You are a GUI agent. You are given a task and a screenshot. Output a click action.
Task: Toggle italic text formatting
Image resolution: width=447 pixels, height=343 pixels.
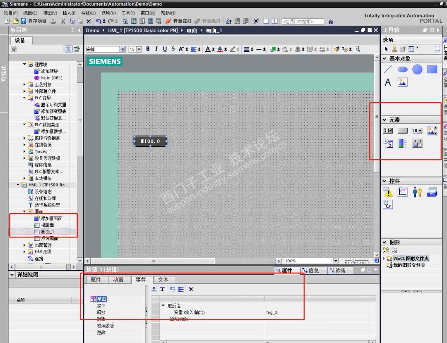tap(156, 49)
